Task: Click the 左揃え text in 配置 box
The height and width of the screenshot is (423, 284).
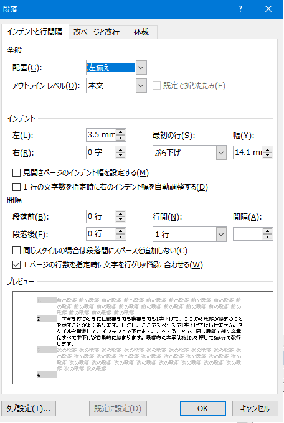Action: click(98, 67)
